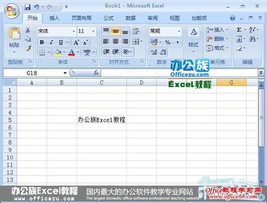Switch to the 审阅 tab
267x203 pixels.
(153, 18)
